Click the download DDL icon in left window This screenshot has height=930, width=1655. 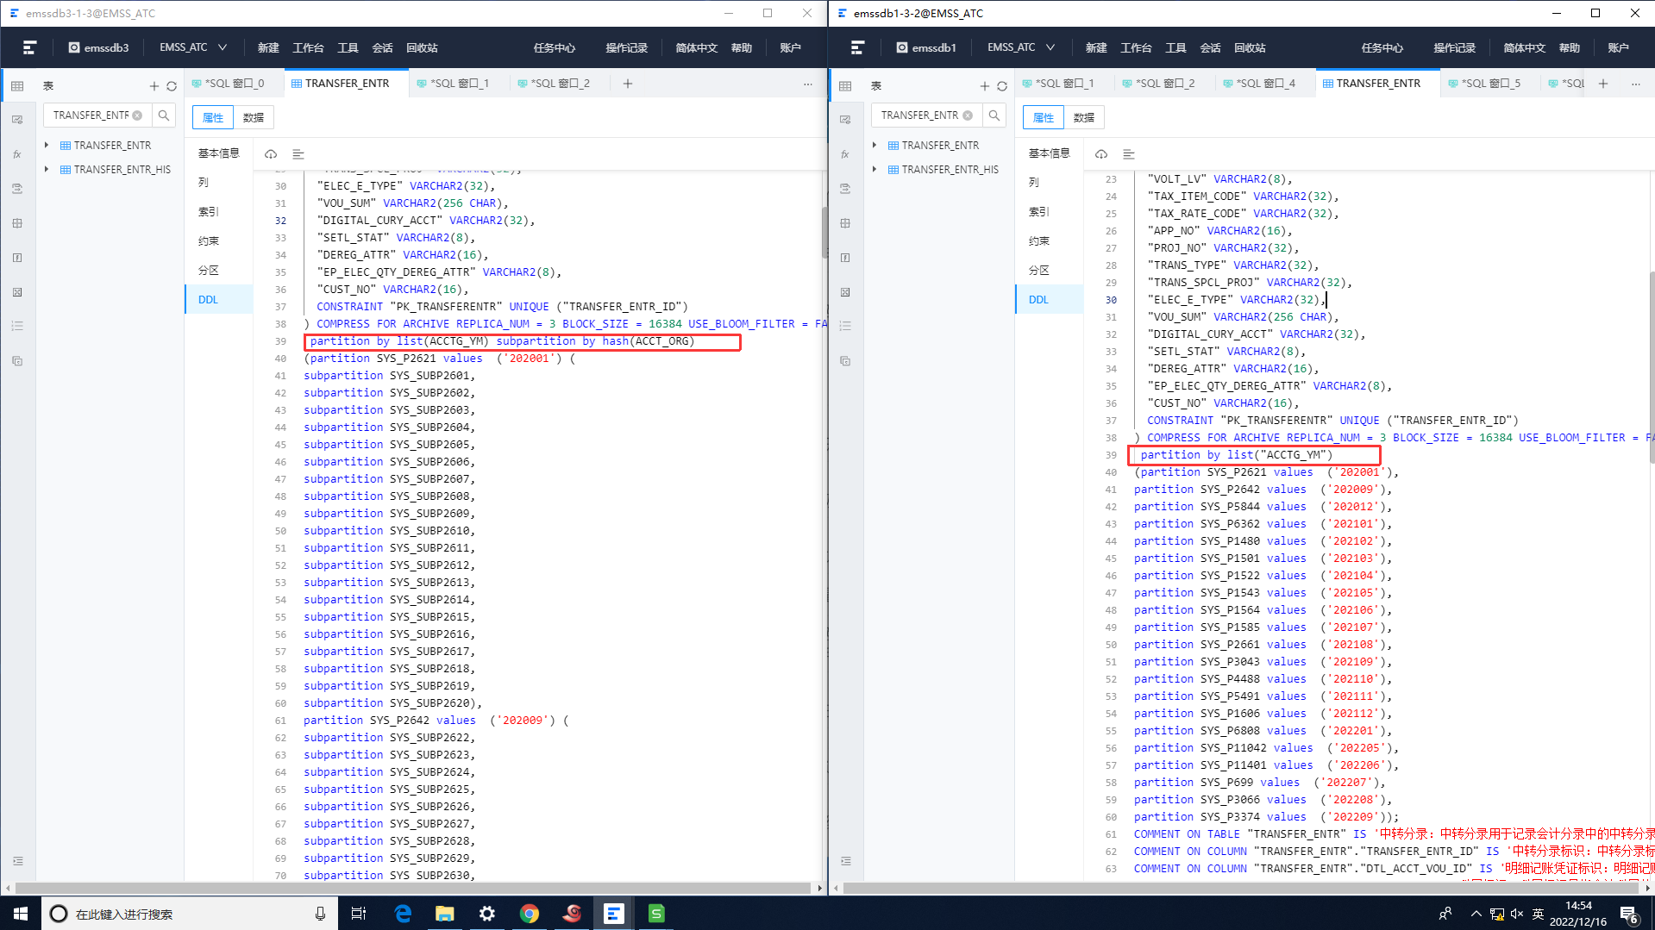(271, 154)
